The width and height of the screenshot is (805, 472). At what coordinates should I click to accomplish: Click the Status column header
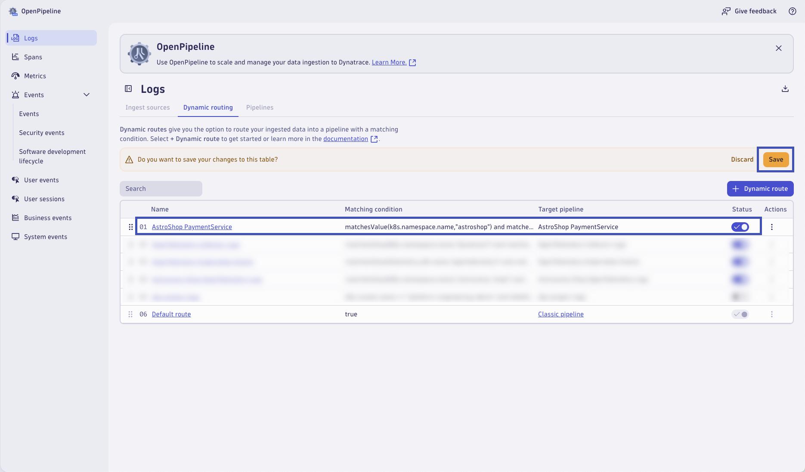(x=742, y=209)
